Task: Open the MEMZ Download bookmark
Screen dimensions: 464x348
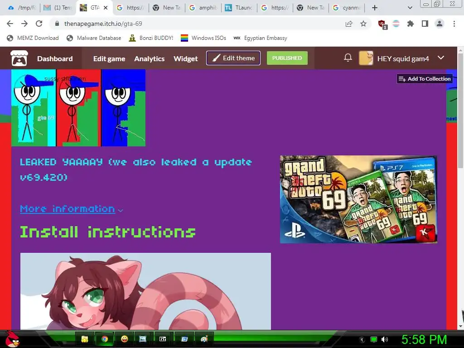Action: click(33, 38)
